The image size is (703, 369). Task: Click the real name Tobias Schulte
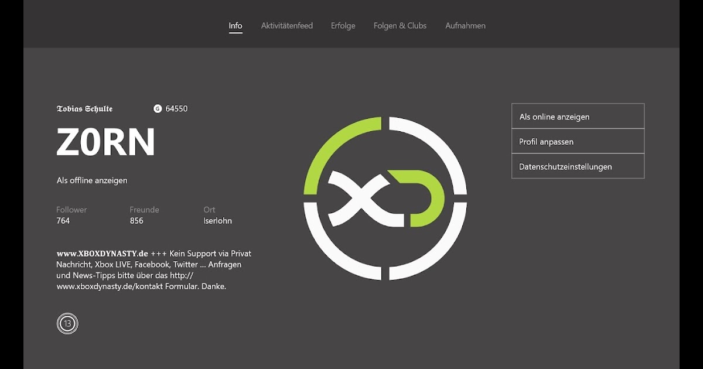click(x=84, y=108)
